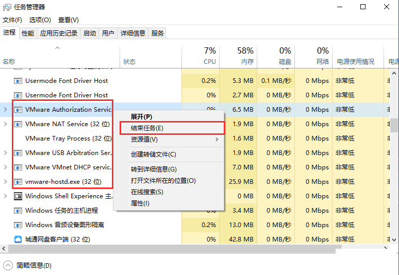Click the 简略信息 collapse arrow icon
Image resolution: width=399 pixels, height=275 pixels.
pyautogui.click(x=8, y=266)
